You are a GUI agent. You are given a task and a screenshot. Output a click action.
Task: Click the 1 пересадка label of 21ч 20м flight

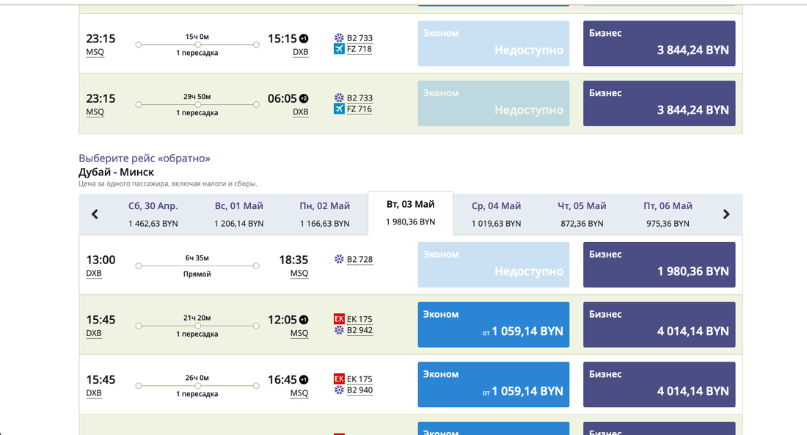[197, 335]
